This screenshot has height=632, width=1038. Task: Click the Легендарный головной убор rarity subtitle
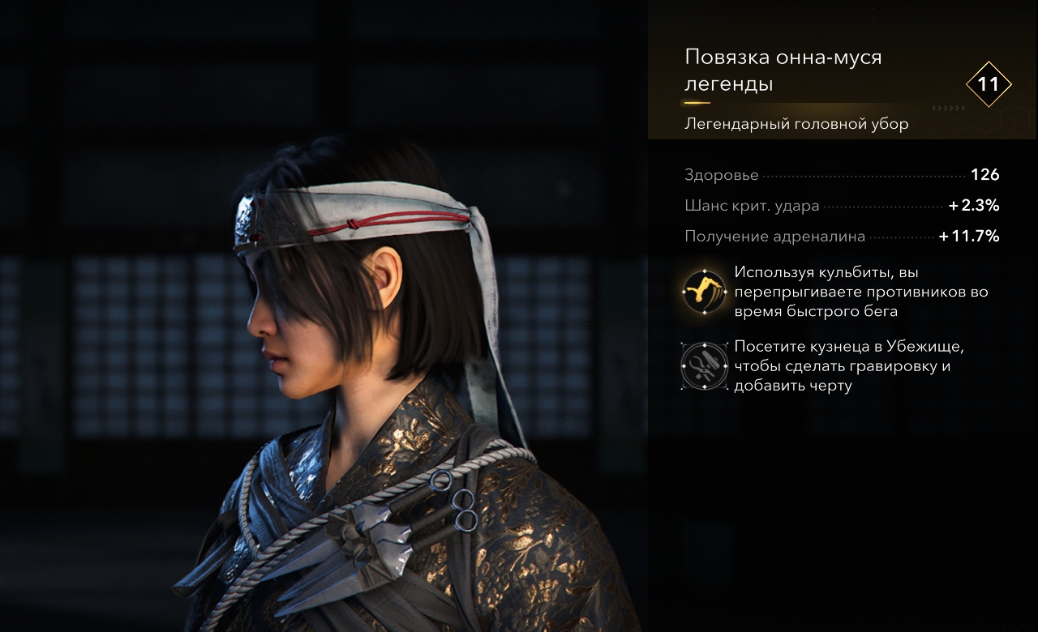point(796,124)
